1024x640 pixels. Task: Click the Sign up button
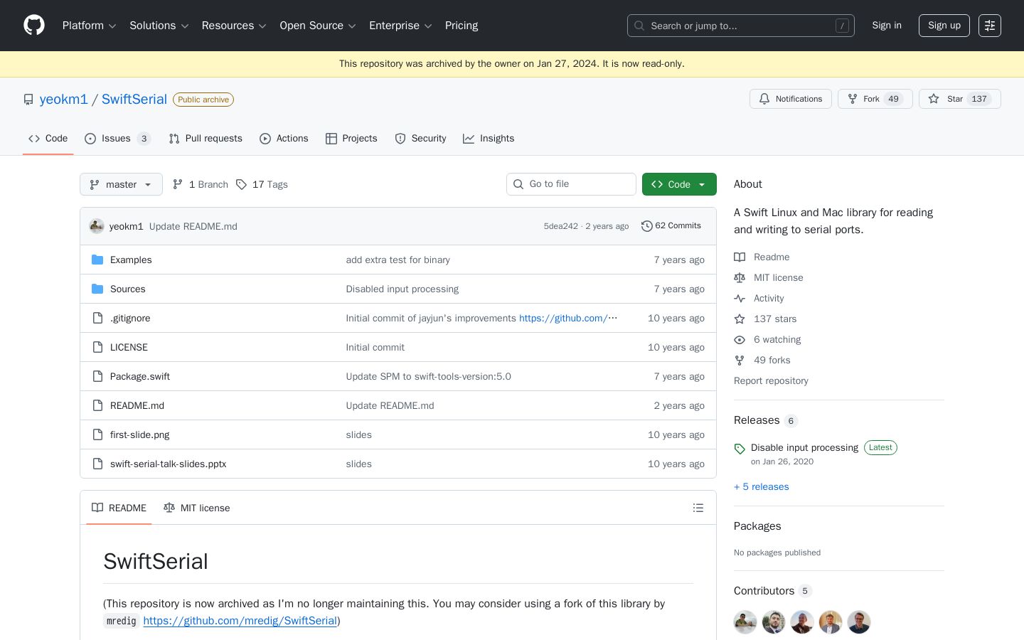[x=944, y=26]
